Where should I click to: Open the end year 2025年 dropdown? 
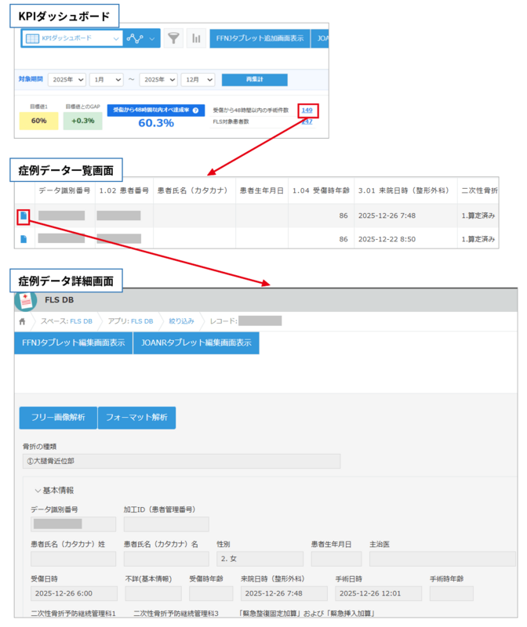tap(158, 80)
